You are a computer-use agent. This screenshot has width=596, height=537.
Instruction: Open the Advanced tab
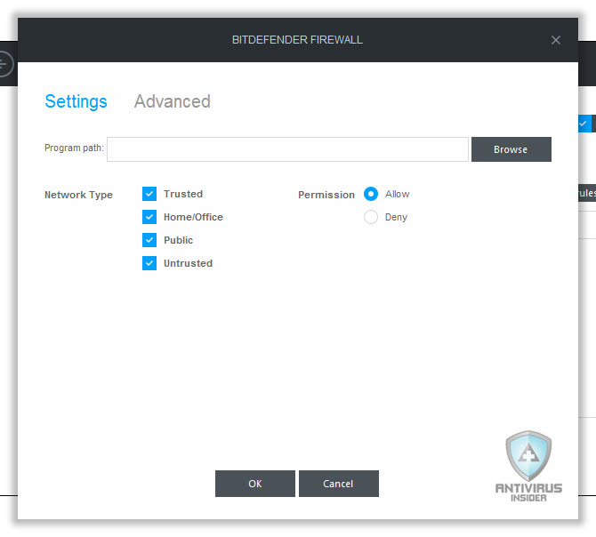(x=173, y=101)
